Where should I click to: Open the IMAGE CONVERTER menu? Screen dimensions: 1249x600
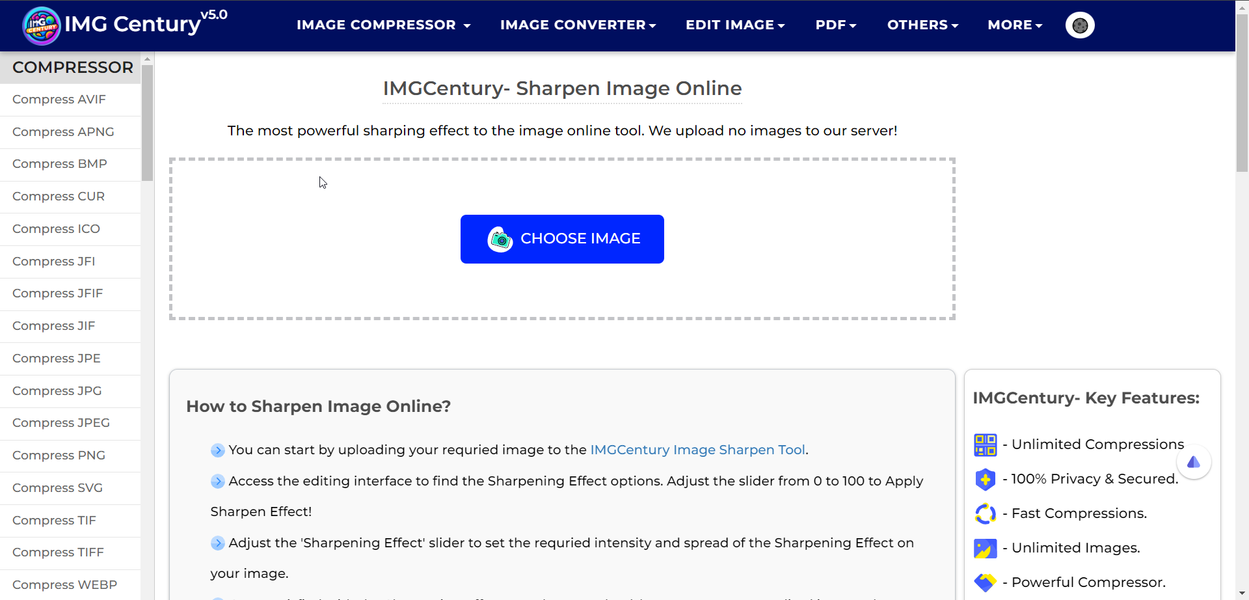578,25
